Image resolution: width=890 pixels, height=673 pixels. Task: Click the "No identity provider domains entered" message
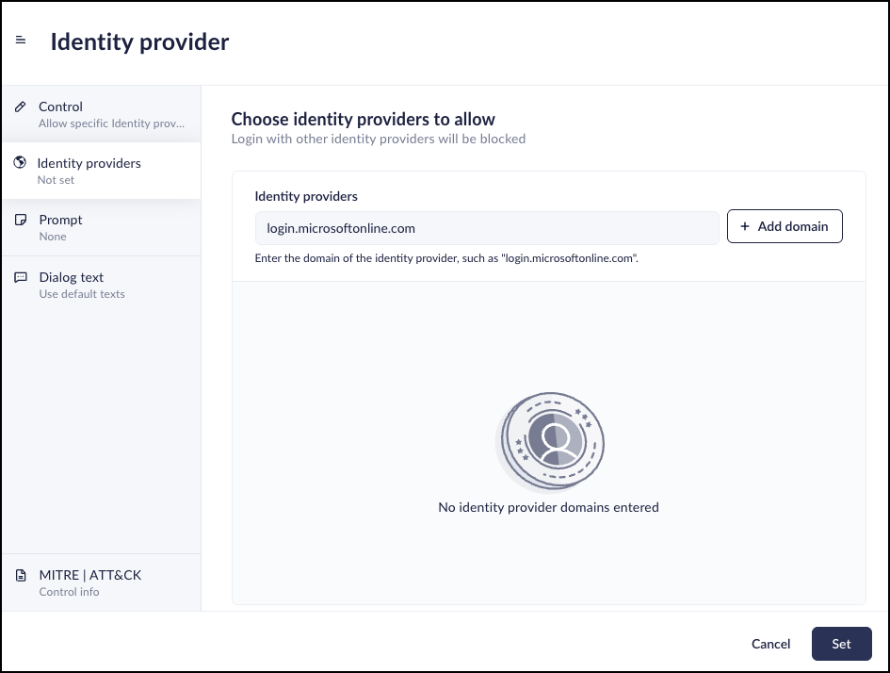(x=548, y=507)
